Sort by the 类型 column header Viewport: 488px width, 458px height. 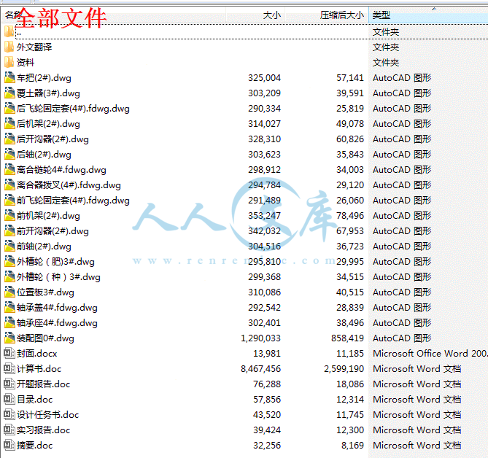pos(428,15)
